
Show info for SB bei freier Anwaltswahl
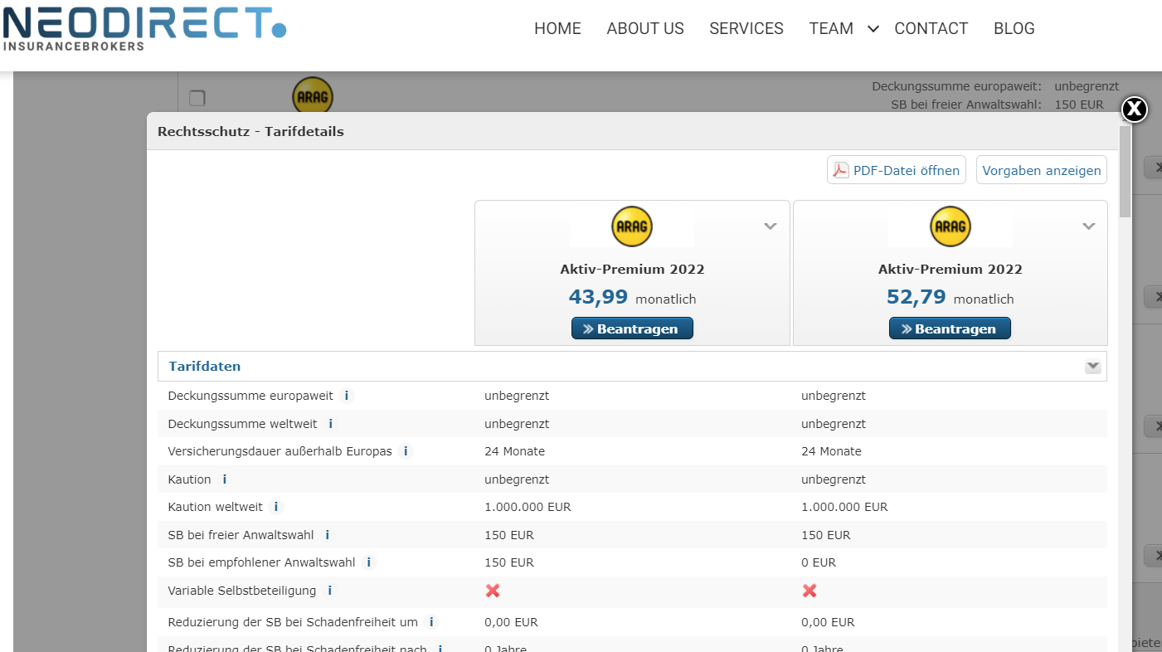coord(328,535)
